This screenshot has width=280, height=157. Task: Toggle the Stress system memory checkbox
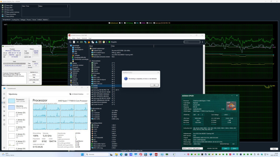click(x=5, y=12)
